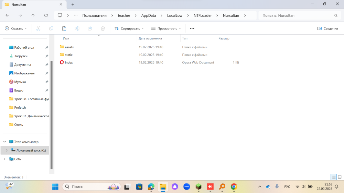Select the assets folder
Viewport: 344px width, 193px height.
tap(69, 47)
